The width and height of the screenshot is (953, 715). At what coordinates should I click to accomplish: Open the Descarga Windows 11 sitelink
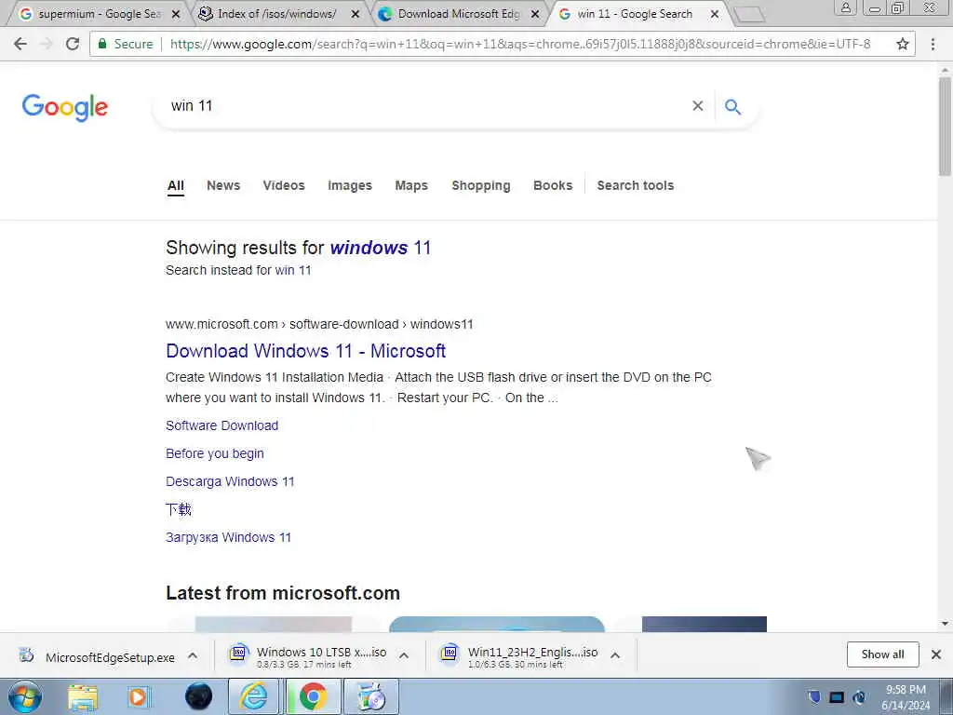230,481
